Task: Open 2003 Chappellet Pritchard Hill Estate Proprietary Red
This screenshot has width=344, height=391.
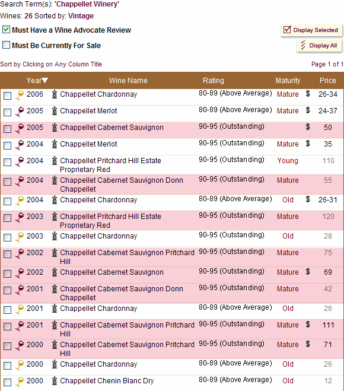Action: 111,221
